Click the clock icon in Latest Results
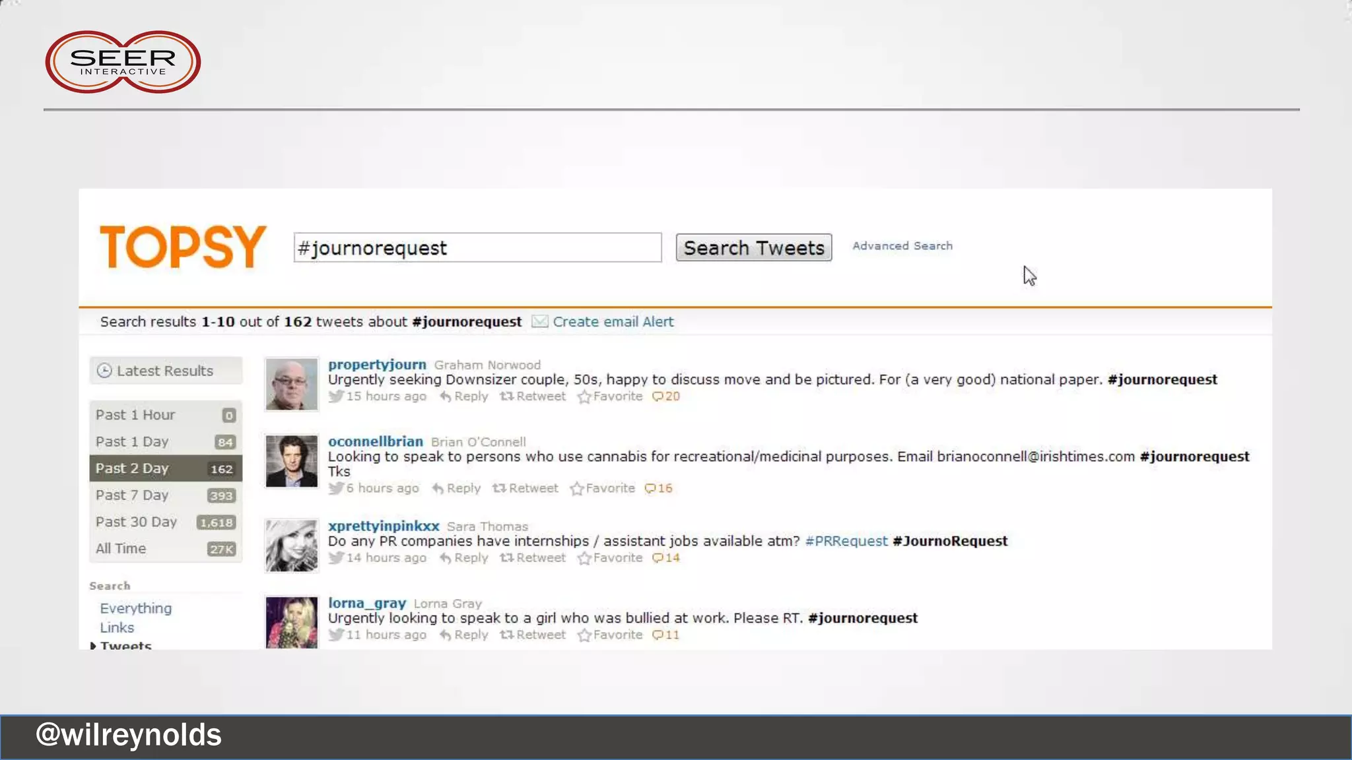 tap(104, 371)
